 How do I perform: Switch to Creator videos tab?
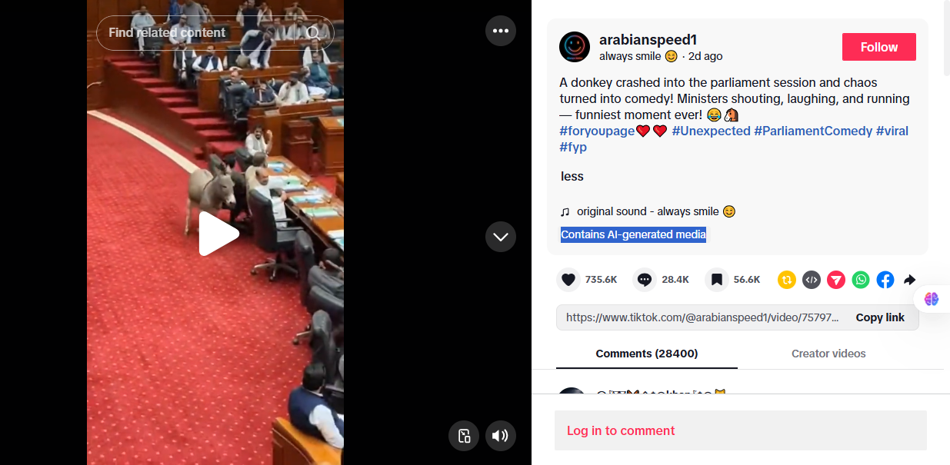[828, 354]
